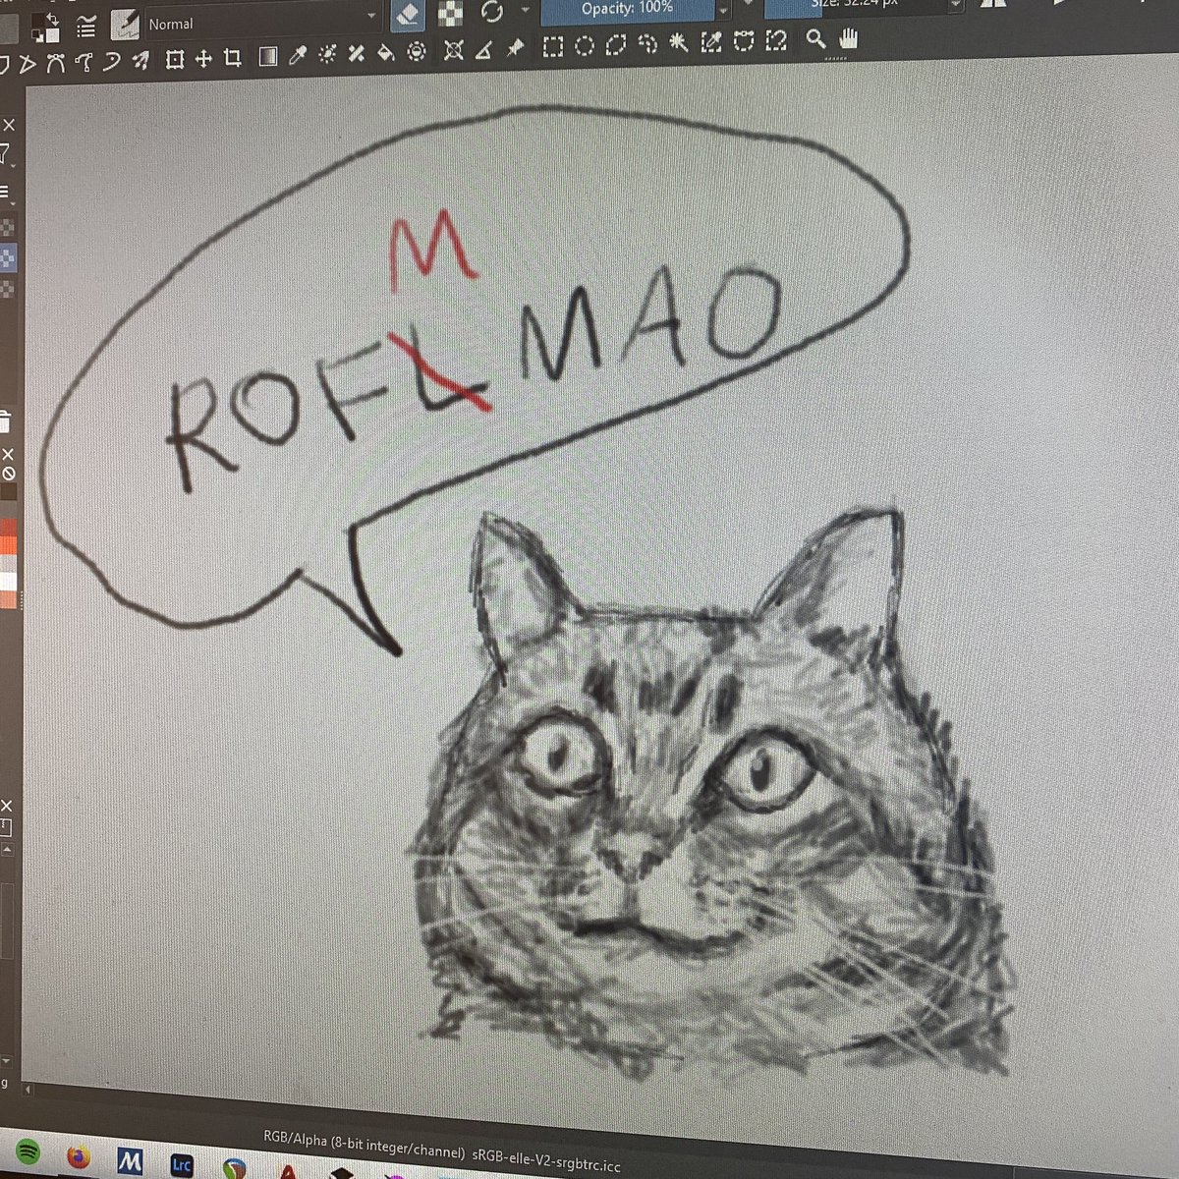Screen dimensions: 1179x1179
Task: Select the Gradient tool
Action: coord(268,57)
